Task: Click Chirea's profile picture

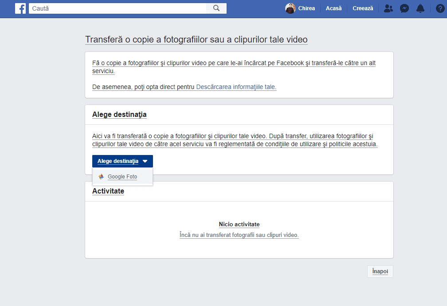Action: point(291,8)
